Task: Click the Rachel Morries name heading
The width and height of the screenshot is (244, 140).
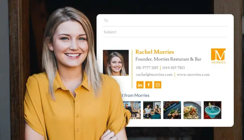Action: 155,52
